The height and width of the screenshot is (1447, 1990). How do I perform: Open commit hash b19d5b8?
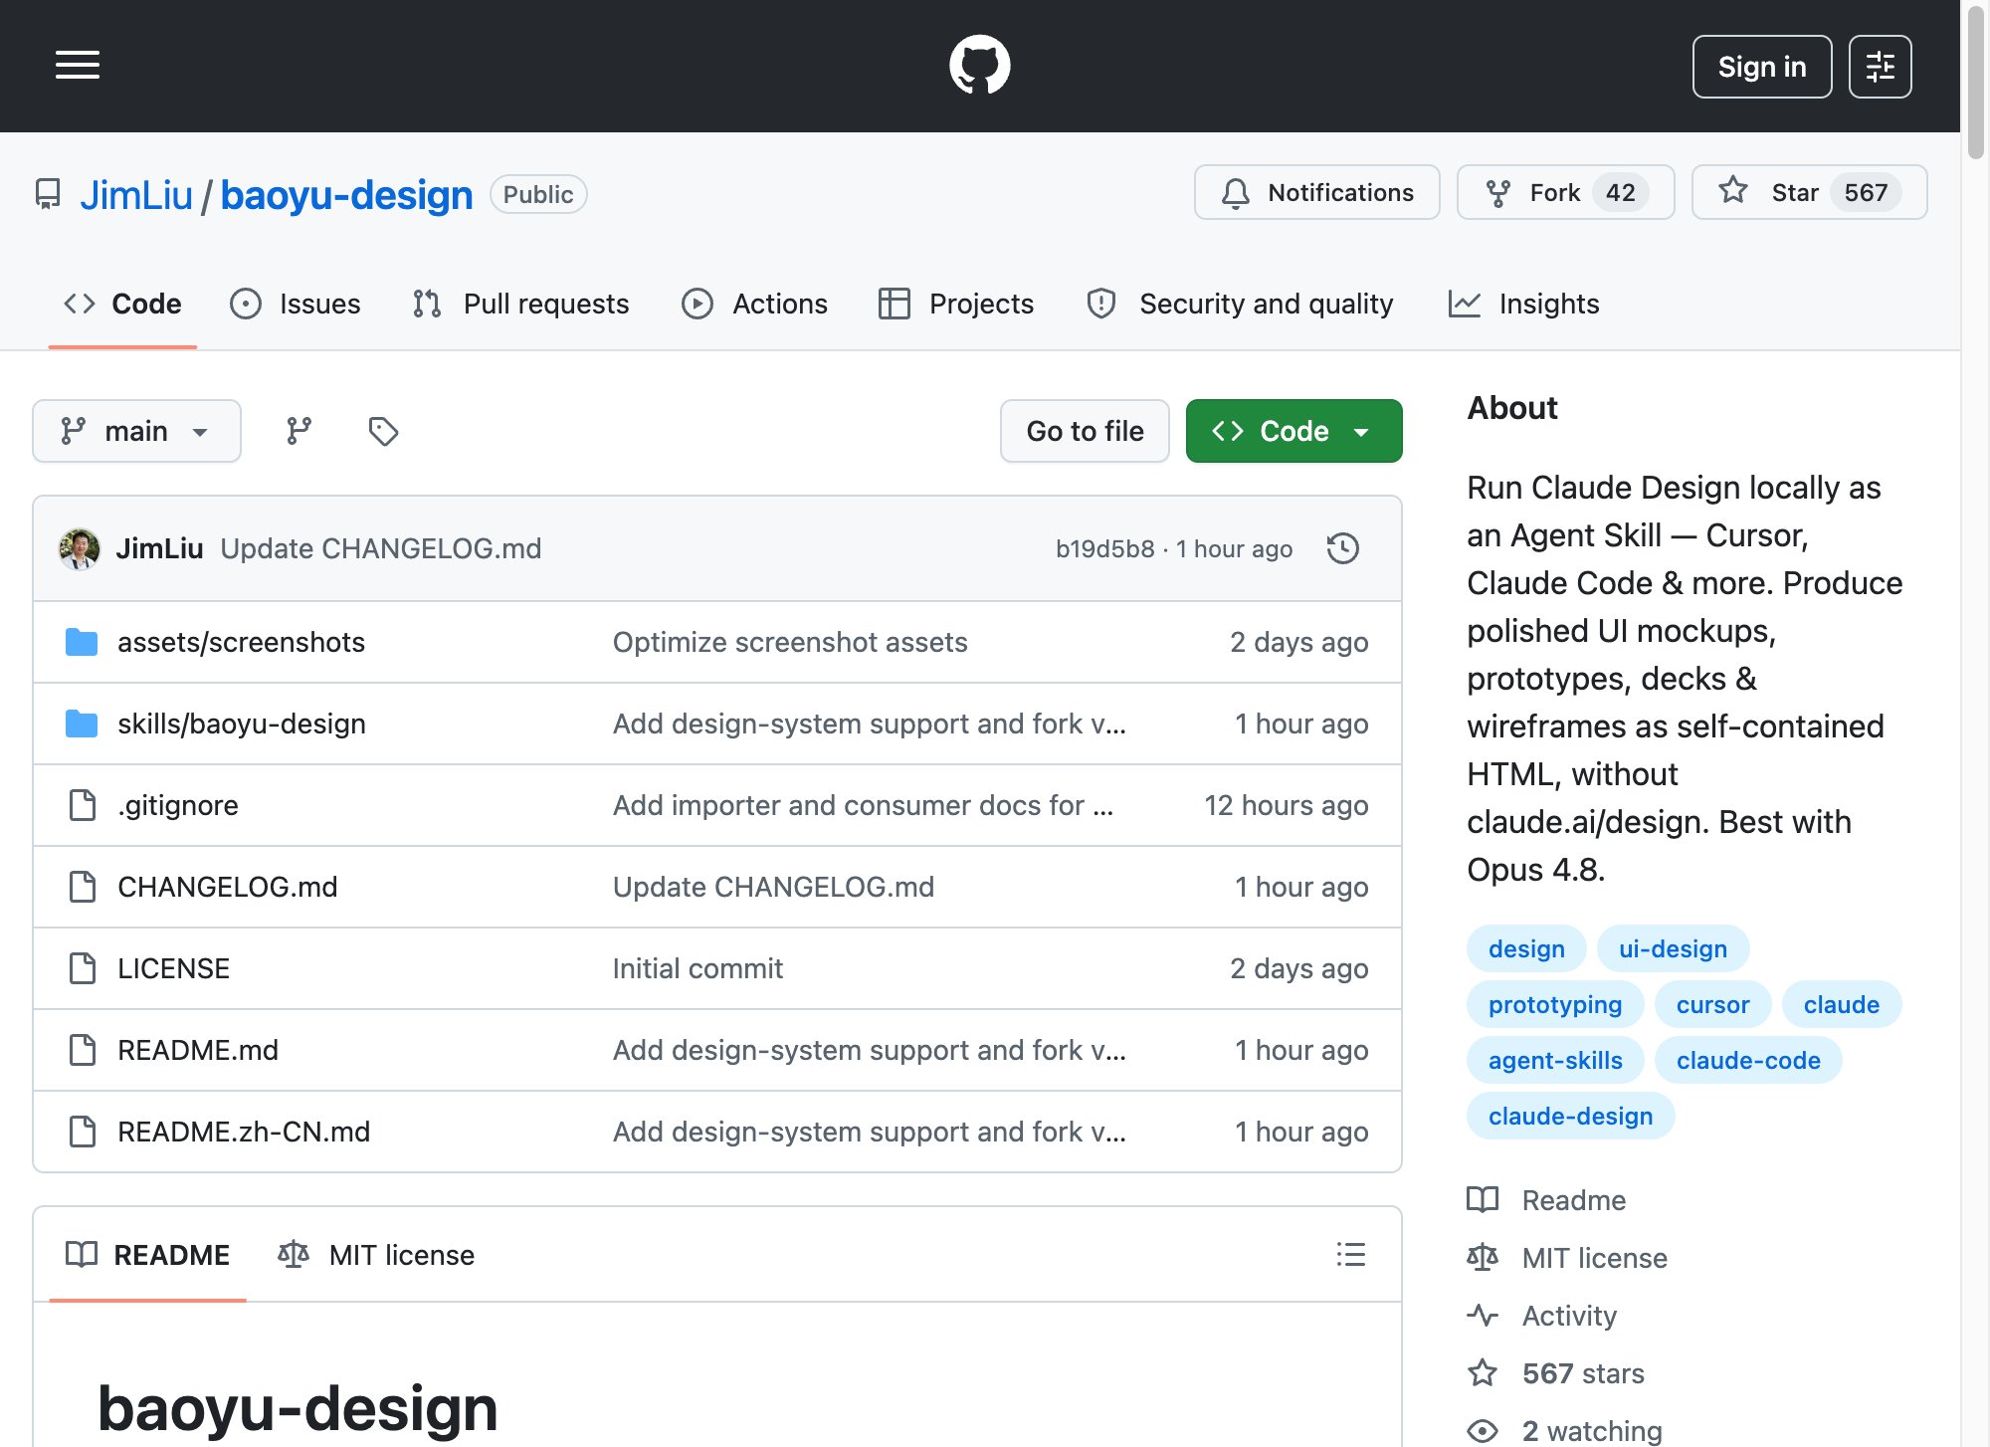coord(1104,548)
